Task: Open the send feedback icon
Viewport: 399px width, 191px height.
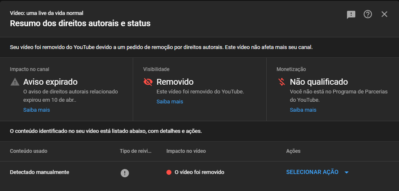Action: coord(351,15)
